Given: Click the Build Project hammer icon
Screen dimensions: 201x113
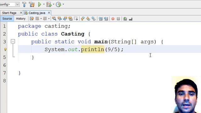Looking at the screenshot, I should [x=24, y=4].
